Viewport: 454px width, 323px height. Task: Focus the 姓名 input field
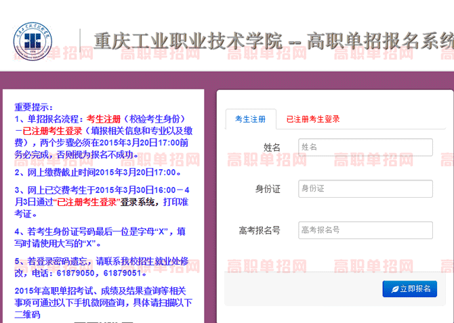pyautogui.click(x=365, y=147)
